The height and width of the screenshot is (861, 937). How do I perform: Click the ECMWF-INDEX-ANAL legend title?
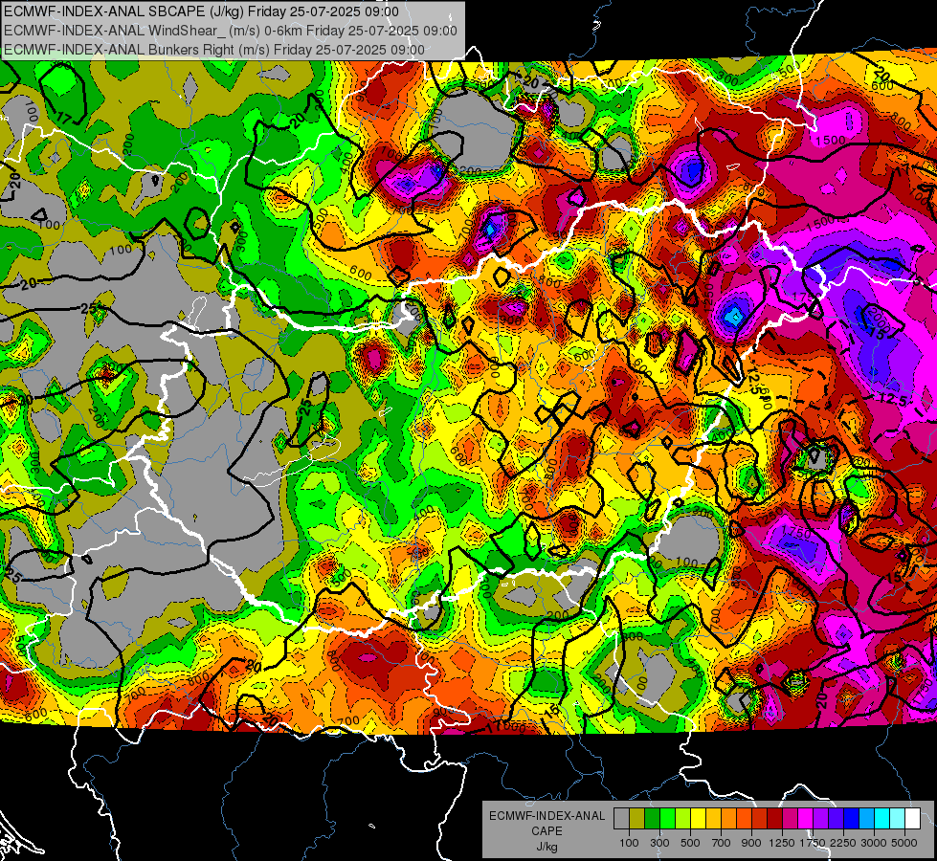click(x=547, y=816)
